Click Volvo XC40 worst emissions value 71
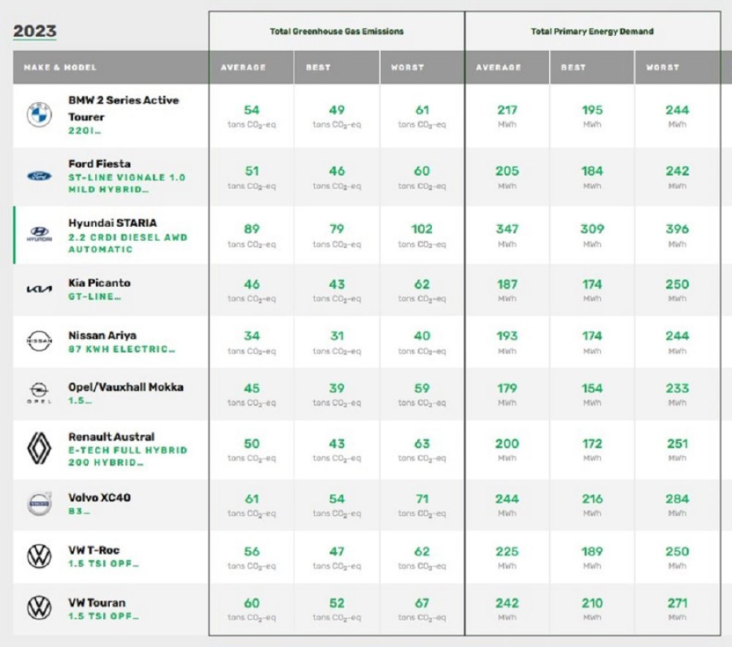This screenshot has width=732, height=647. click(422, 498)
